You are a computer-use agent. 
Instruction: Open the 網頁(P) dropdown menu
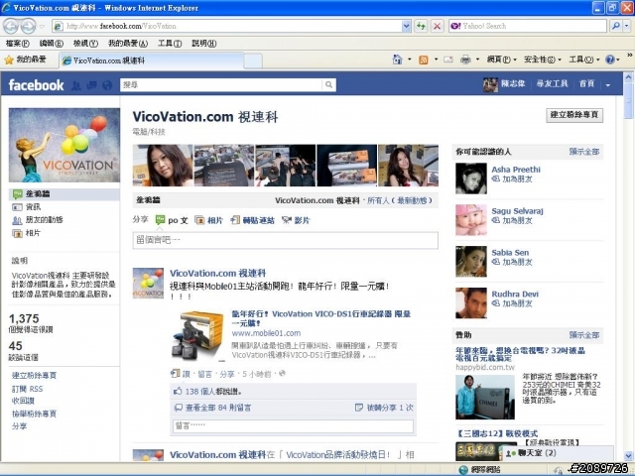pos(502,59)
